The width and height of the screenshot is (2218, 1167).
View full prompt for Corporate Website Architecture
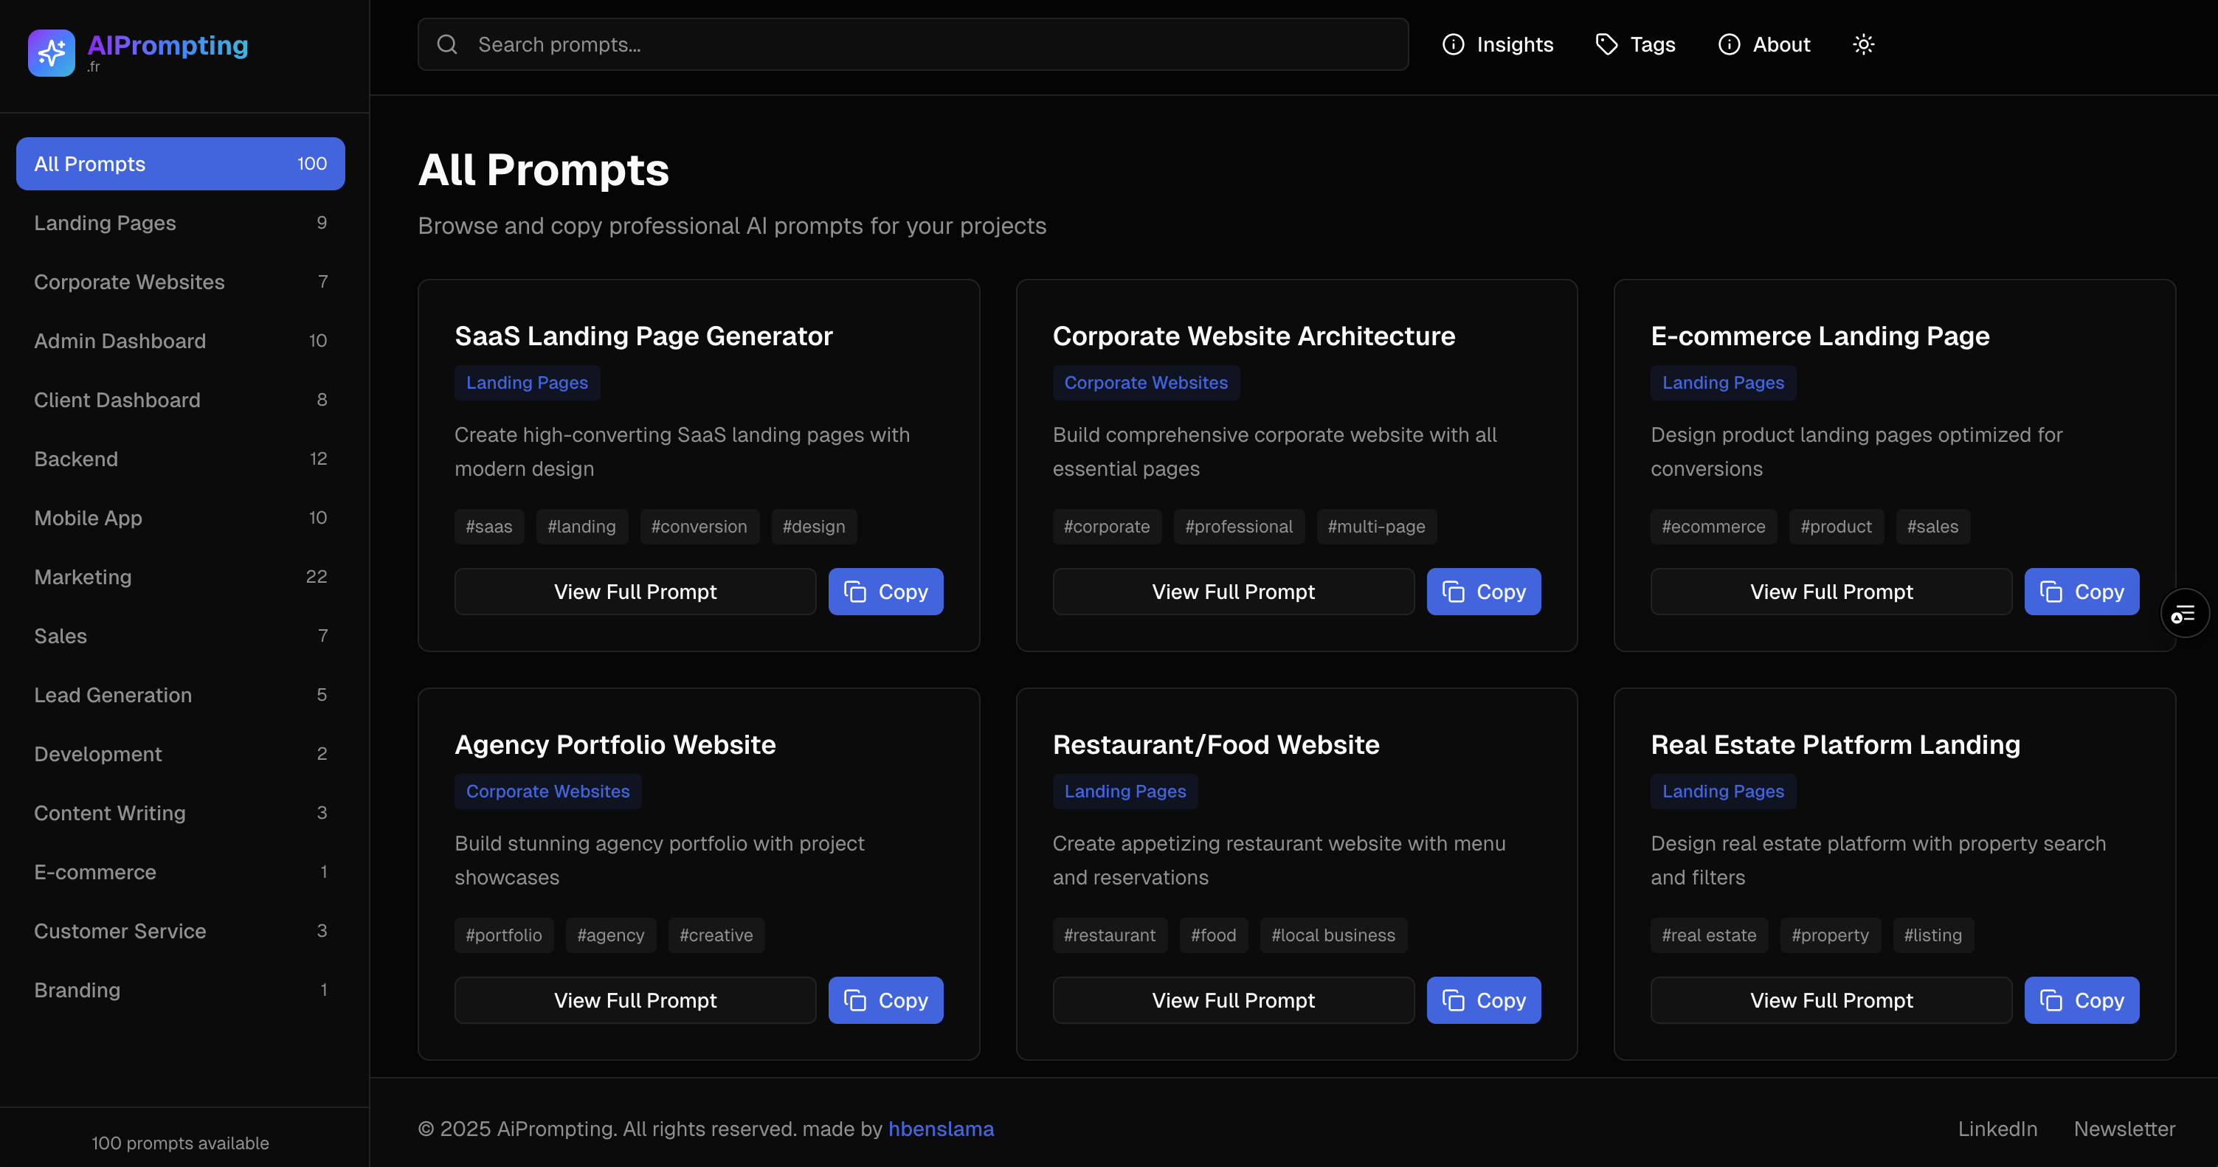[1232, 592]
